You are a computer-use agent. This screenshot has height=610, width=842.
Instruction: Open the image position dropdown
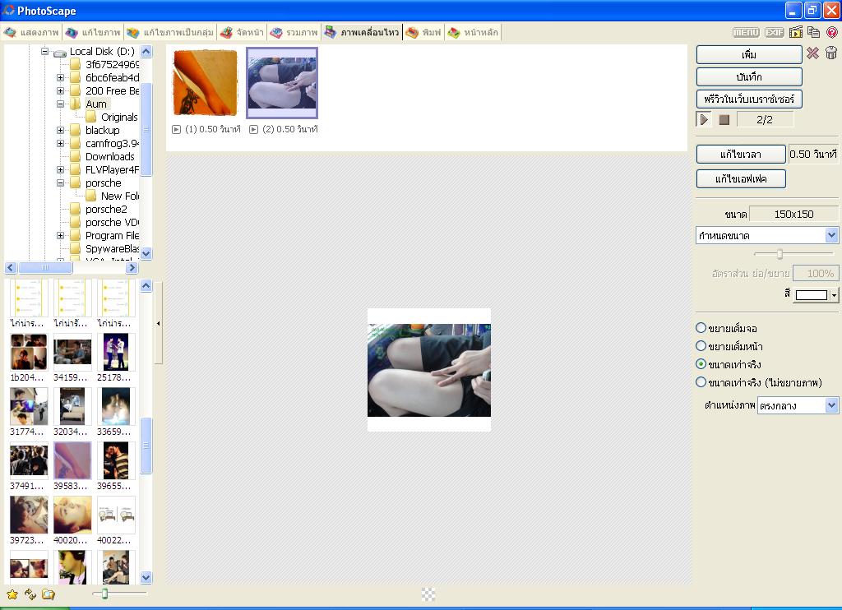click(x=831, y=405)
